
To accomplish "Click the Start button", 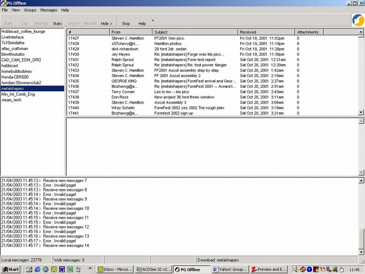I will tap(11, 269).
